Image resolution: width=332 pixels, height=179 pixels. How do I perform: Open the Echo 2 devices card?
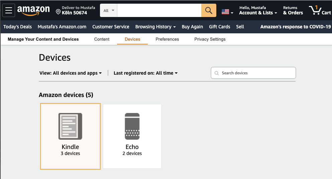(x=132, y=136)
